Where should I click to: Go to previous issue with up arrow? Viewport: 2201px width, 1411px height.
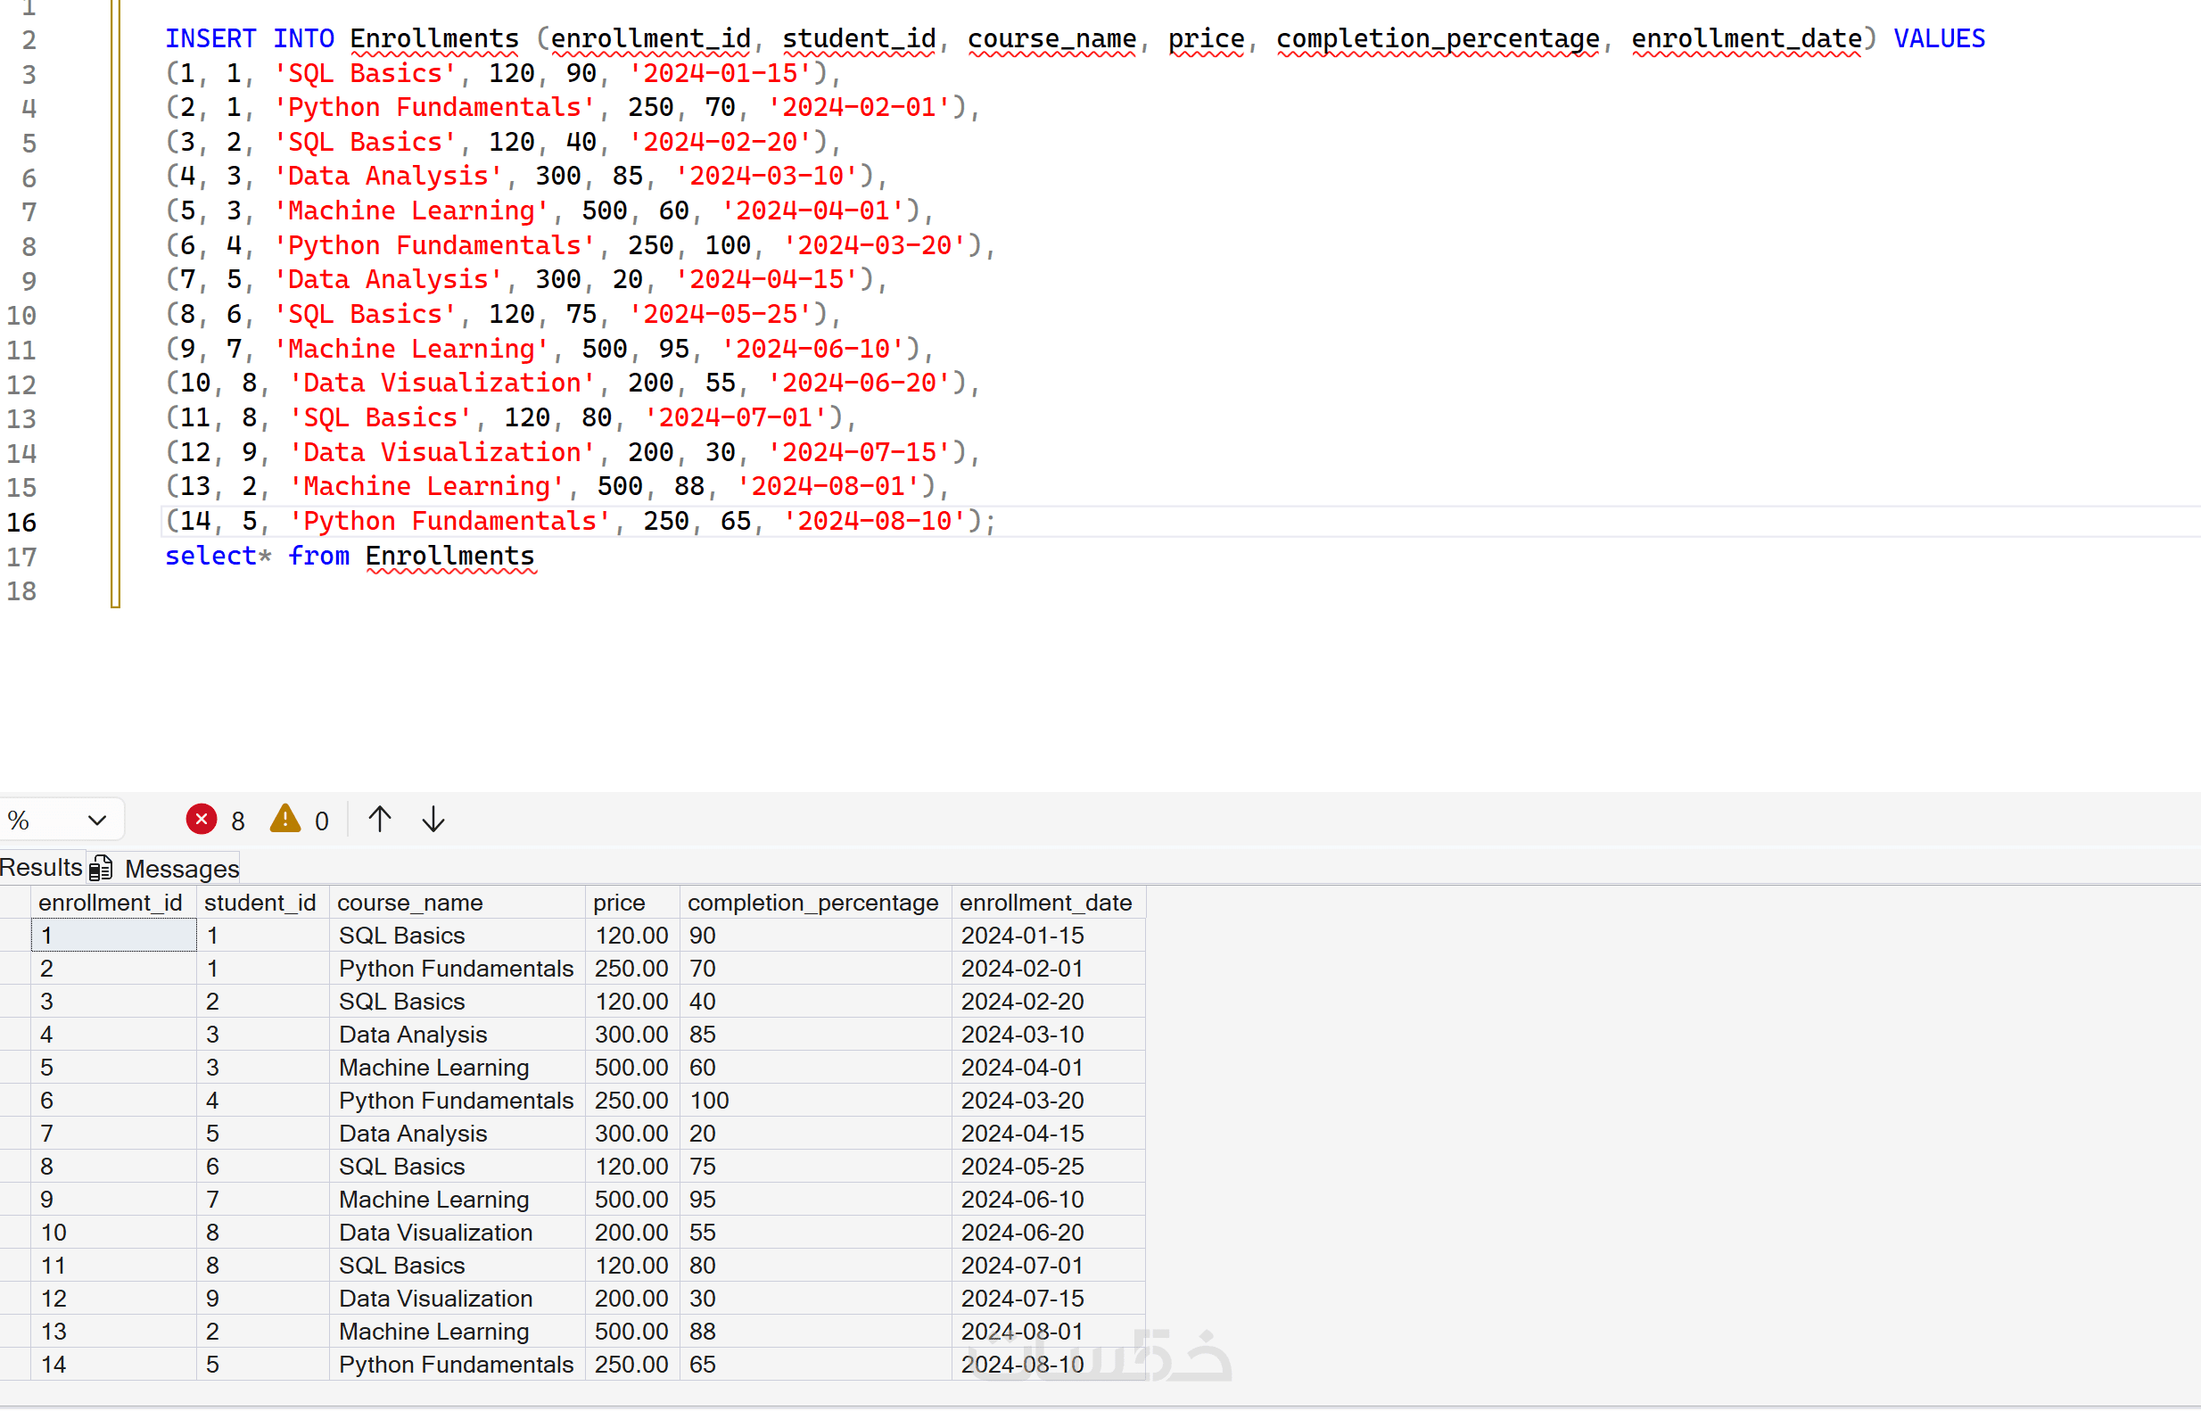379,819
